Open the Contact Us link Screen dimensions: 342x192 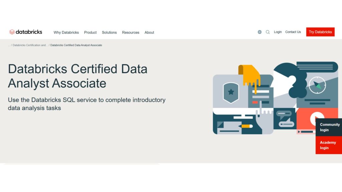click(293, 32)
